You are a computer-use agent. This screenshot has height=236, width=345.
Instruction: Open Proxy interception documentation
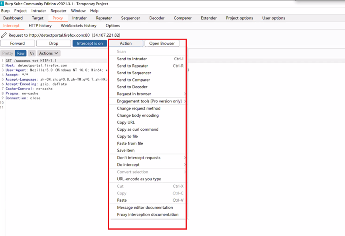point(148,214)
